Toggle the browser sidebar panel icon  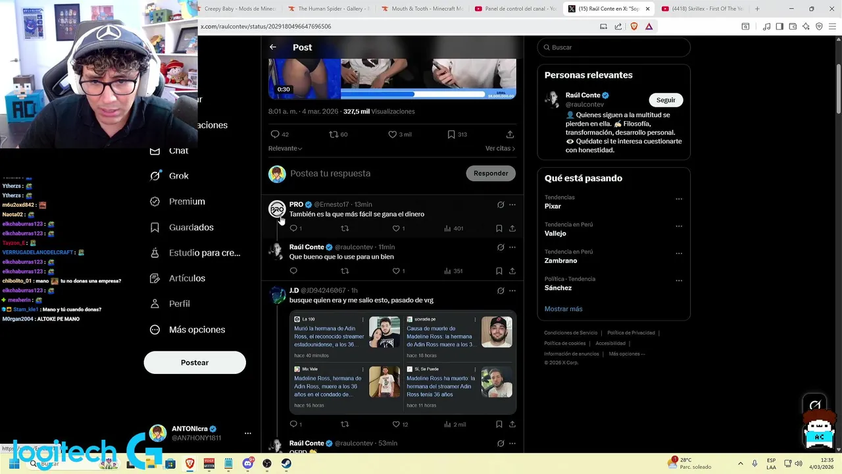pos(780,26)
